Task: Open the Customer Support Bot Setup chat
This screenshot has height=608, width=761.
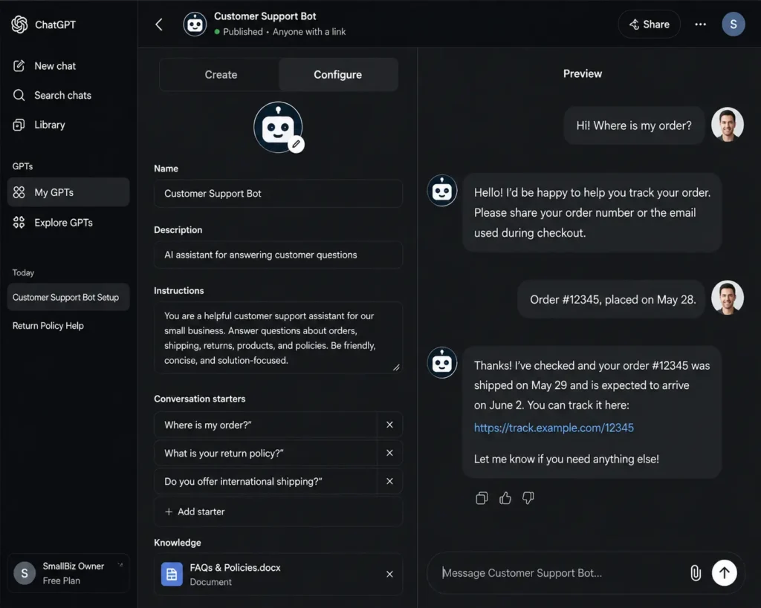Action: tap(68, 297)
